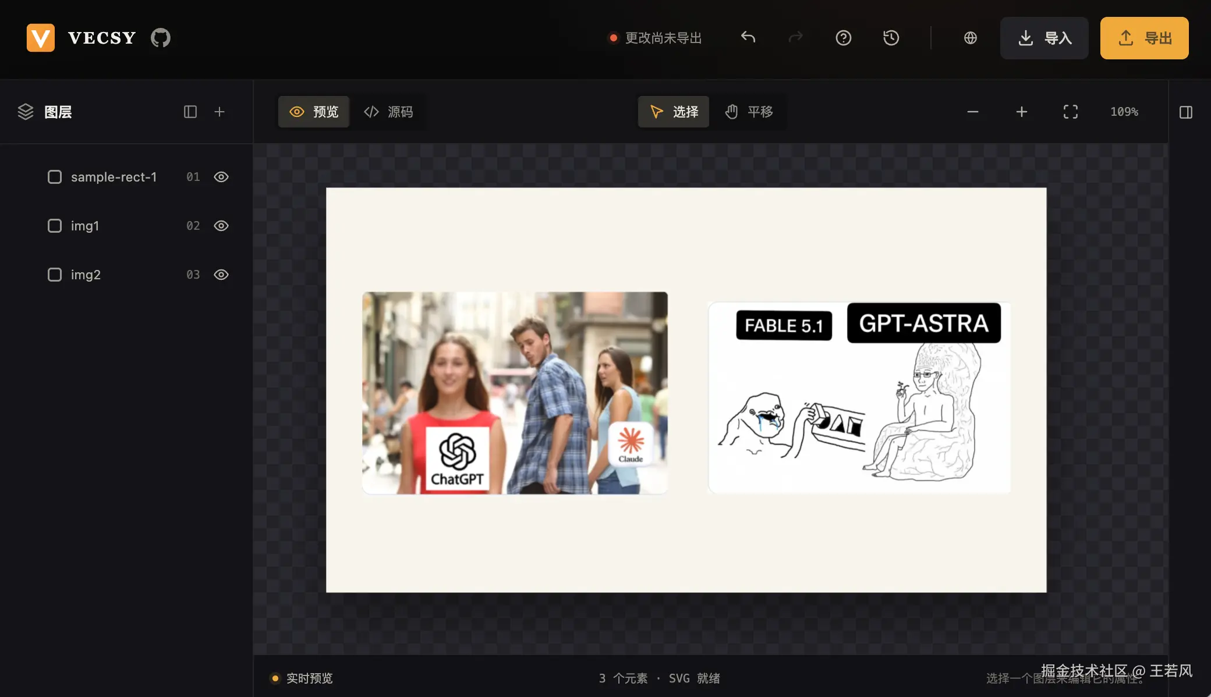This screenshot has height=697, width=1211.
Task: Select the 平移 pan tool
Action: coord(749,112)
